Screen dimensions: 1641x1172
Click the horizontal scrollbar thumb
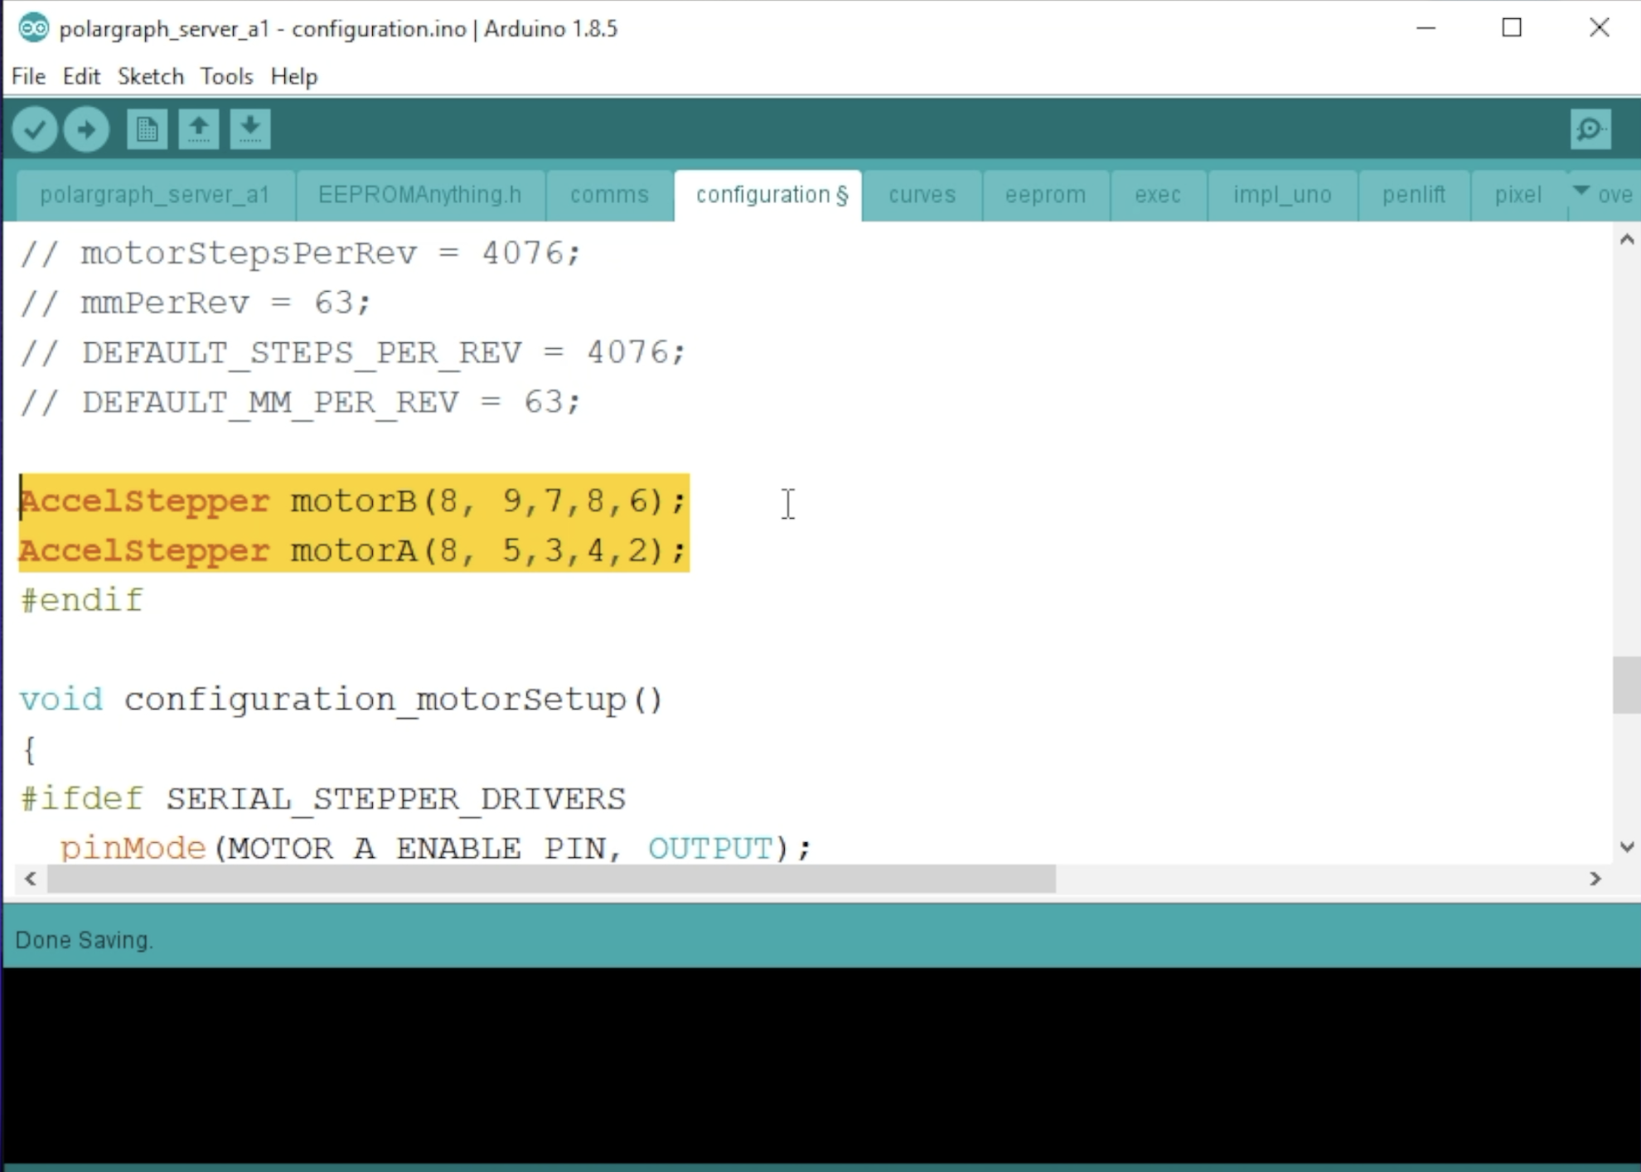(551, 879)
